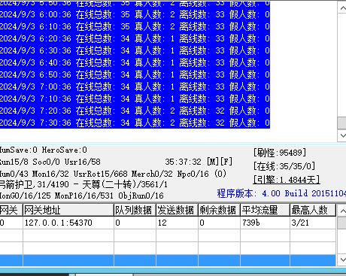This screenshot has height=276, width=346.
Task: Click the [刷怪:95489] status label
Action: pyautogui.click(x=280, y=153)
